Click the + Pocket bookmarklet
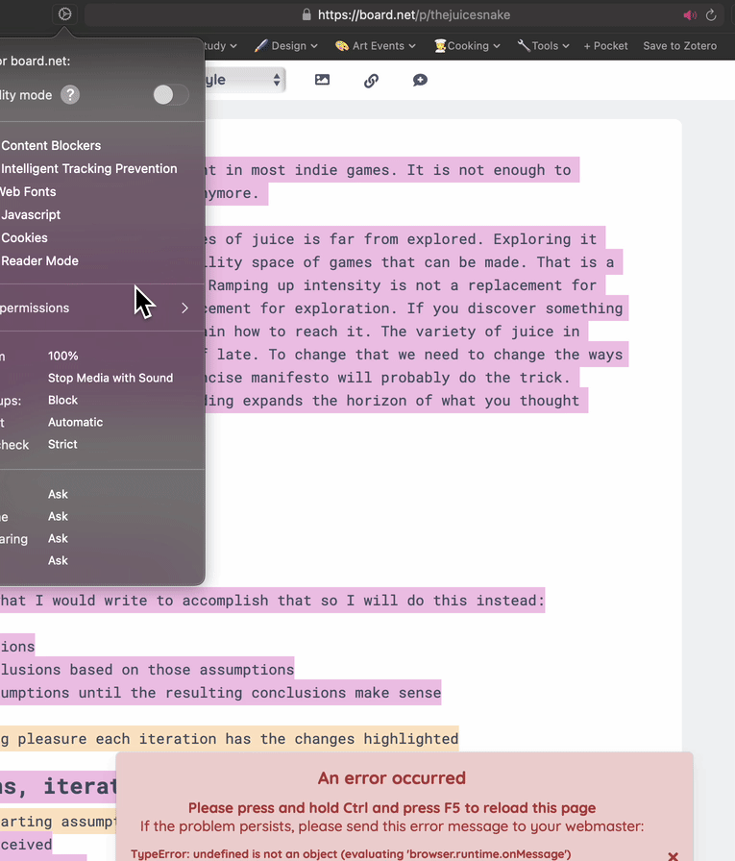This screenshot has width=735, height=861. click(605, 45)
